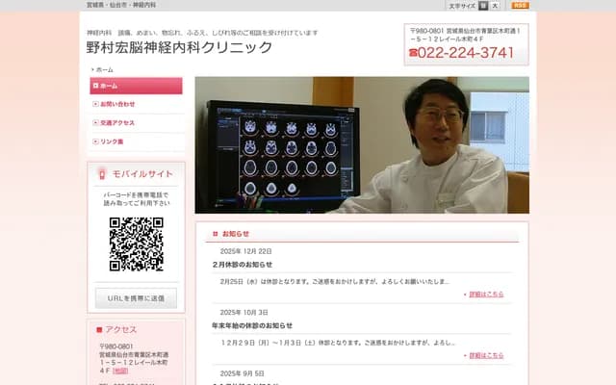Click the アクセス section heading
The height and width of the screenshot is (385, 616).
(120, 329)
